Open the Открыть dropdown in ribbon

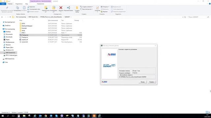105,7
